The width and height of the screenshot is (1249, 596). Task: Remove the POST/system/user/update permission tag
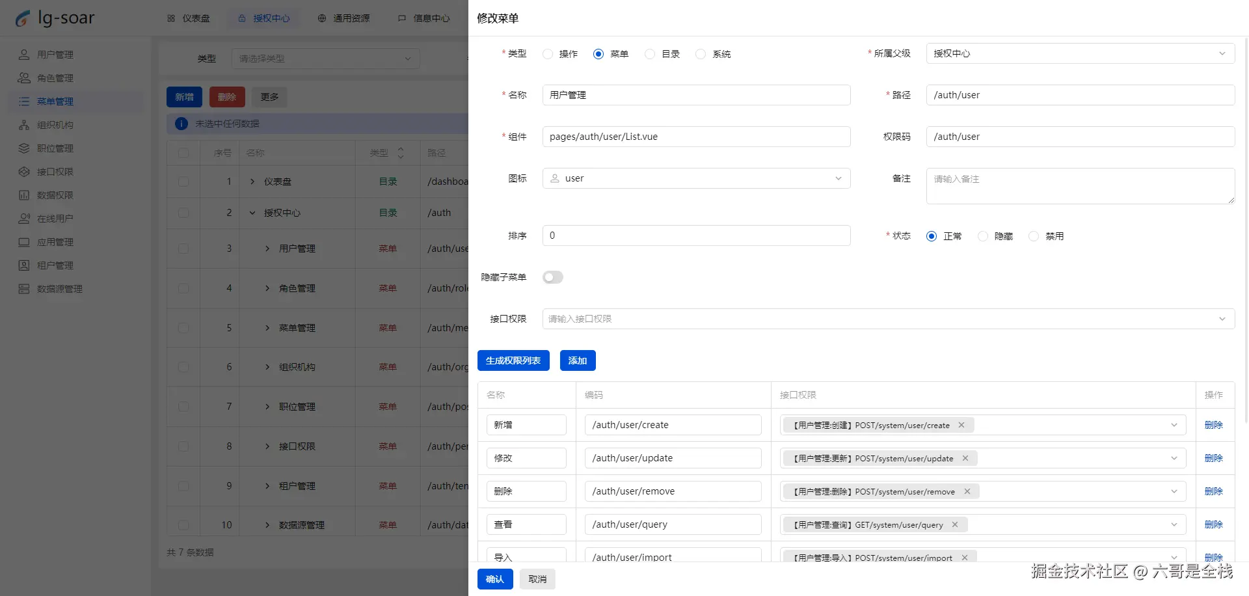tap(965, 458)
